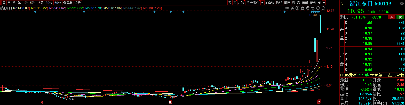This screenshot has width=405, height=105.
Task: Switch to yearly 年 period tab
Action: tap(19, 3)
